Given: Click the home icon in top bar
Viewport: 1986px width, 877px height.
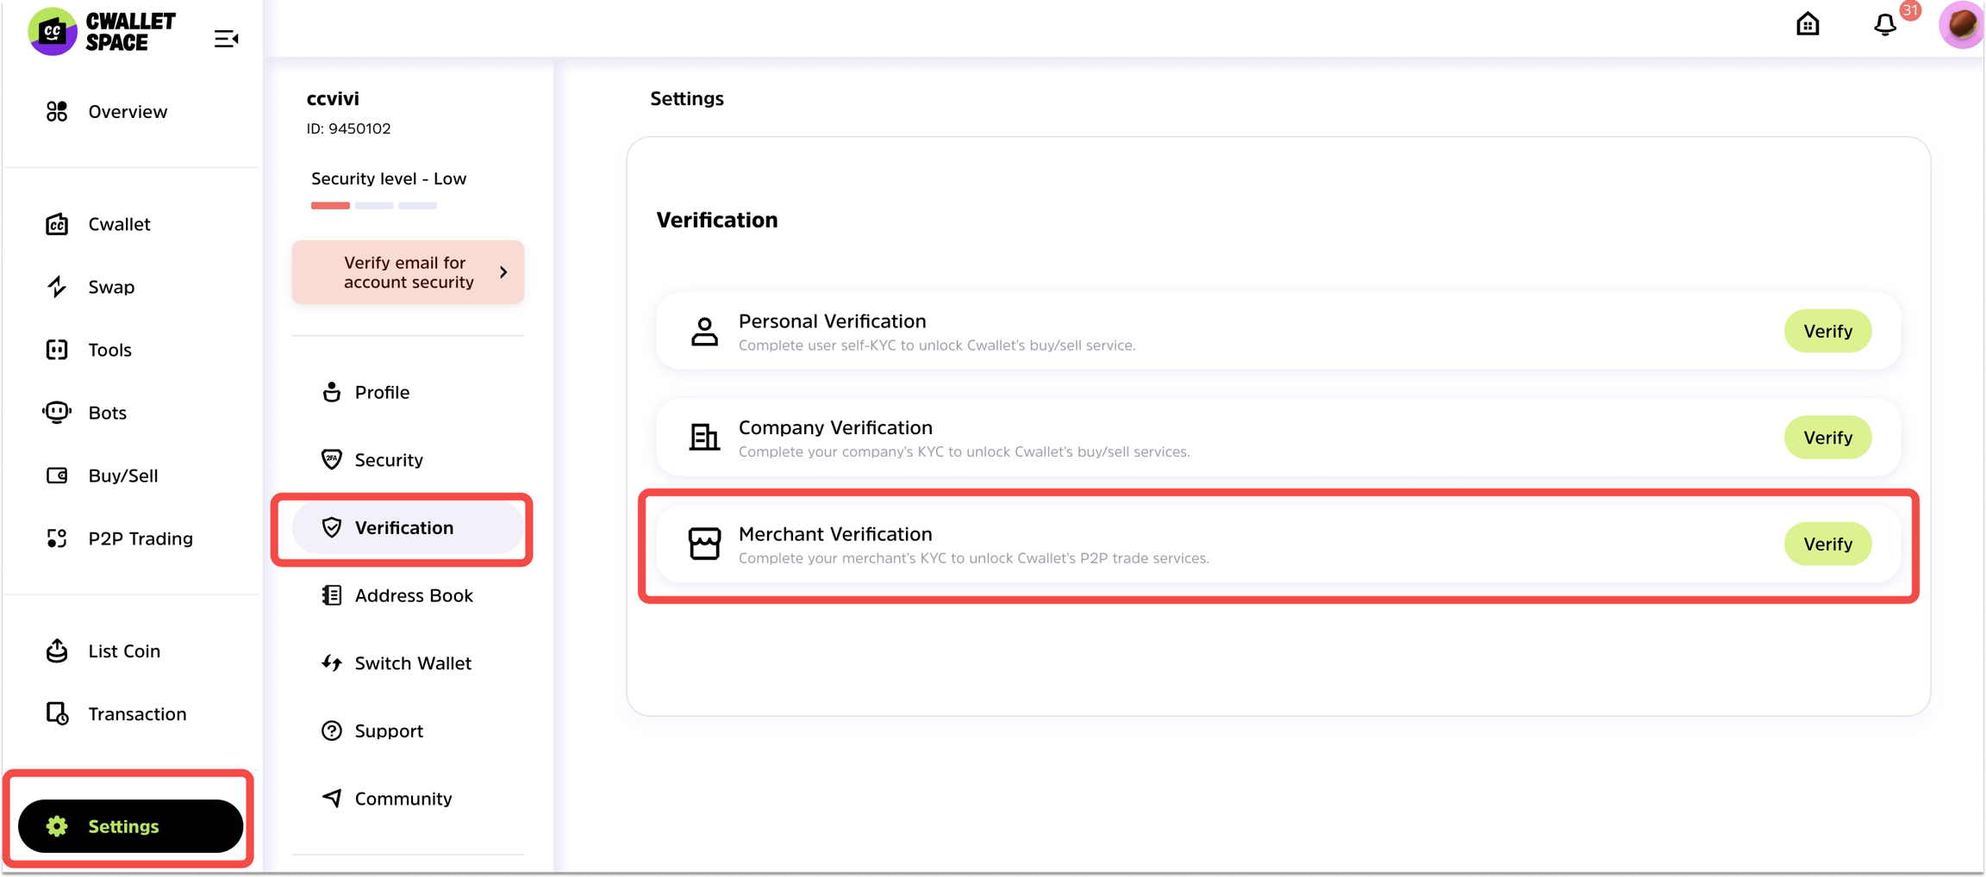Looking at the screenshot, I should [x=1808, y=24].
